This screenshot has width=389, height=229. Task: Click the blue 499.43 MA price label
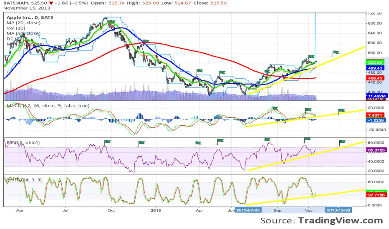(375, 68)
